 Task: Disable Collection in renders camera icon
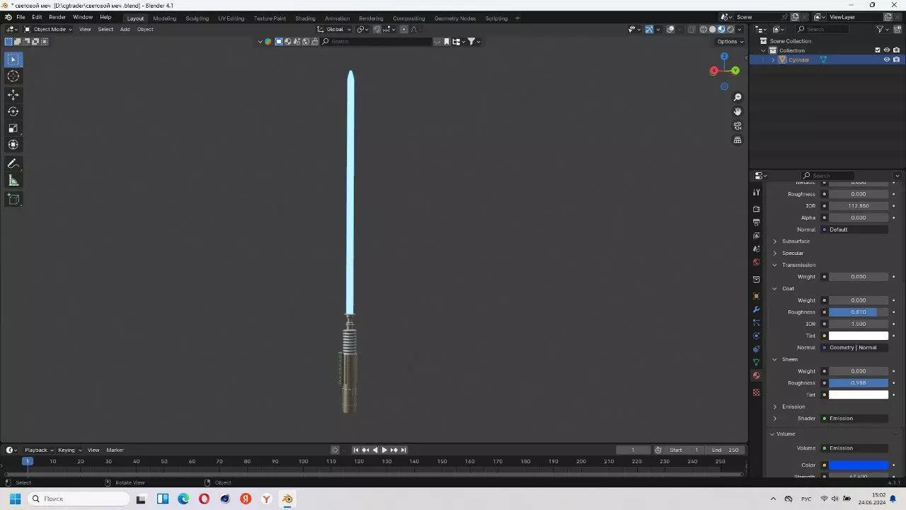click(896, 50)
